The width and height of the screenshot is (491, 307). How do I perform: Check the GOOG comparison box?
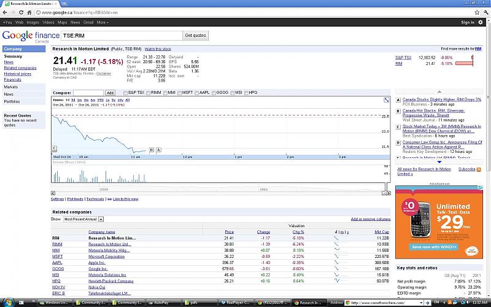tap(214, 93)
